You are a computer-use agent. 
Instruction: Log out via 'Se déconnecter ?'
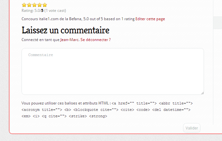coord(96,40)
